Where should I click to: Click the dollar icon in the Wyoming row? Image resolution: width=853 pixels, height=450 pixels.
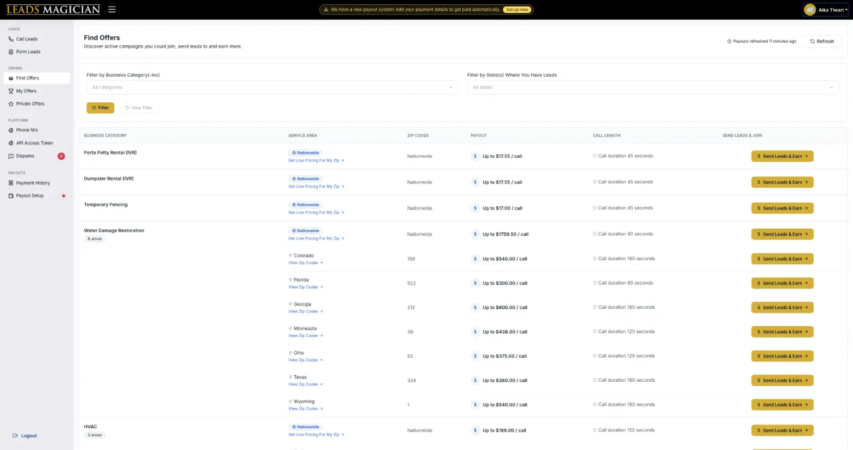pos(475,405)
